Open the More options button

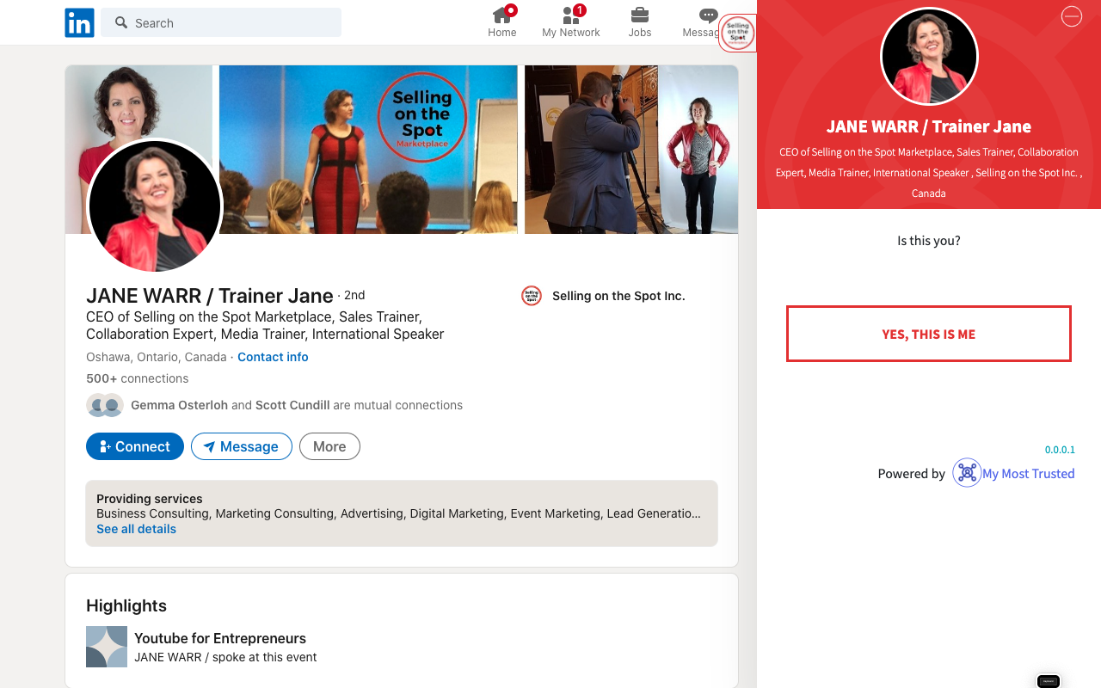coord(329,446)
